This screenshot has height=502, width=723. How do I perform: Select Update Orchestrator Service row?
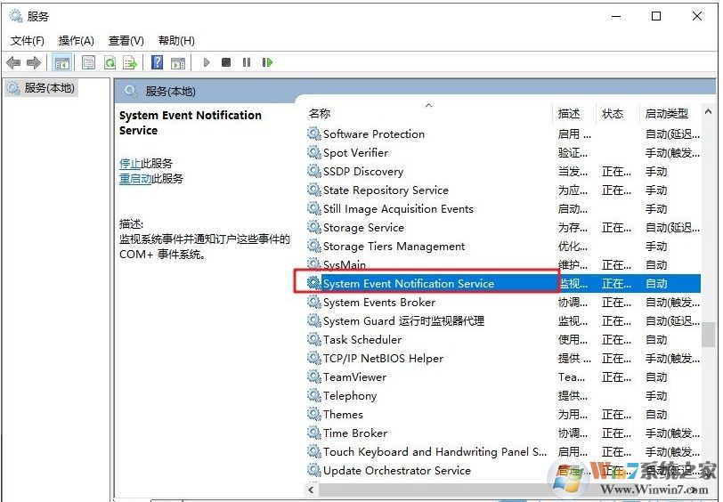[504, 470]
